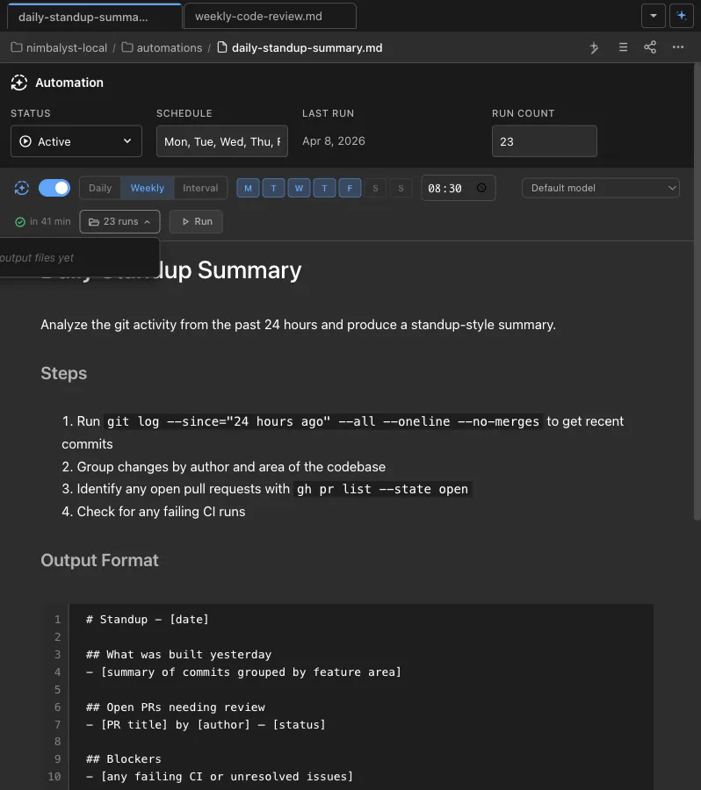Click the share icon in the toolbar

(650, 47)
